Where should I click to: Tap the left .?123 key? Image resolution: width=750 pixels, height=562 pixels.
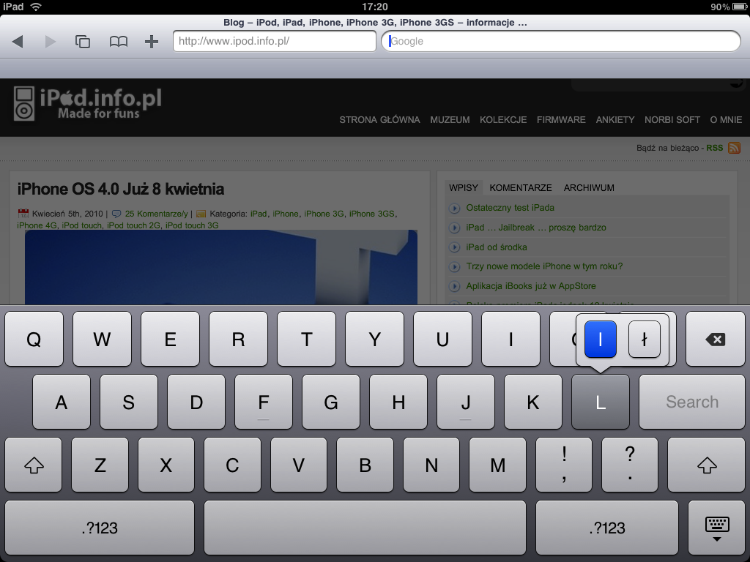[x=100, y=528]
